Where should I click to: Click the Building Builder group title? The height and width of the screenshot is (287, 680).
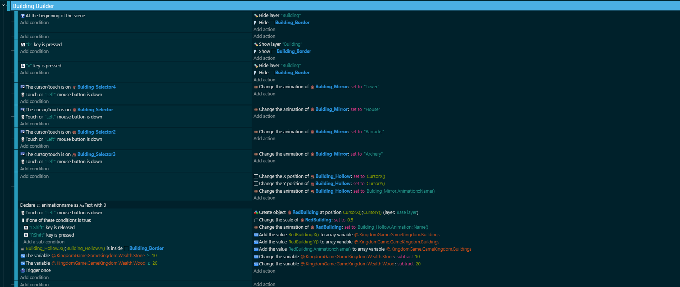(x=33, y=6)
